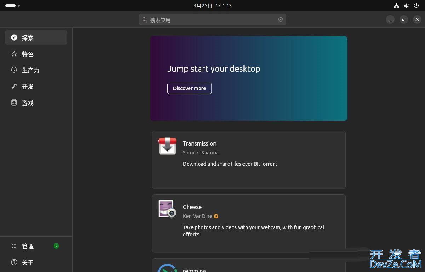Click the Take photos and videos description text
425x272 pixels.
point(253,231)
